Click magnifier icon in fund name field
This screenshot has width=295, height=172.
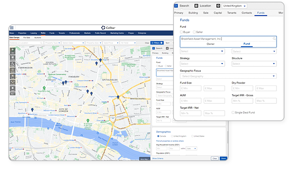pos(274,39)
